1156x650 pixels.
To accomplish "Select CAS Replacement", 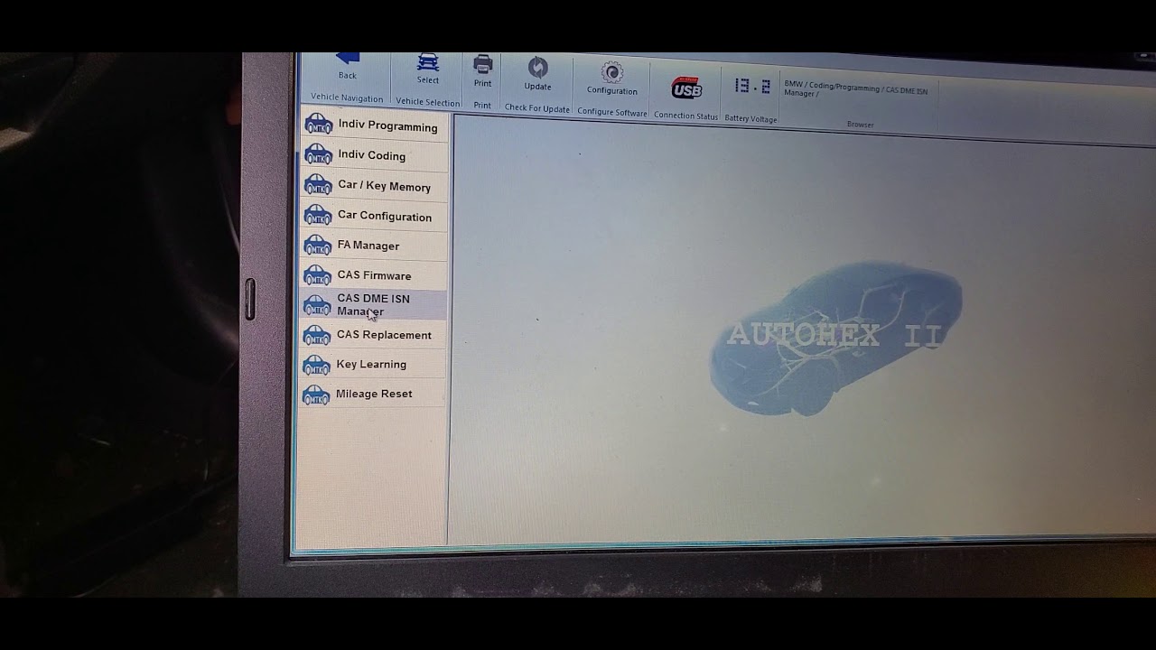I will pyautogui.click(x=373, y=335).
